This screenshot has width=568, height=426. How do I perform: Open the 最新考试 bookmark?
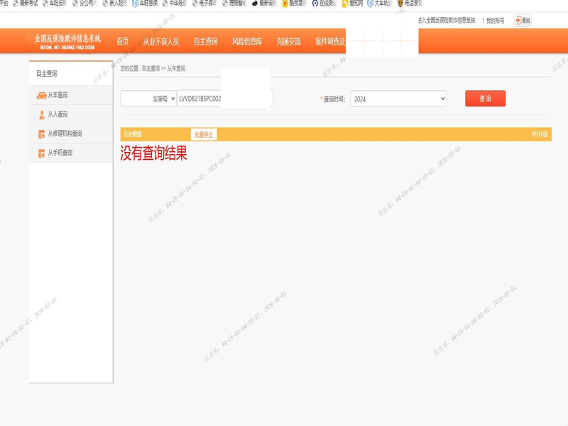[x=26, y=4]
